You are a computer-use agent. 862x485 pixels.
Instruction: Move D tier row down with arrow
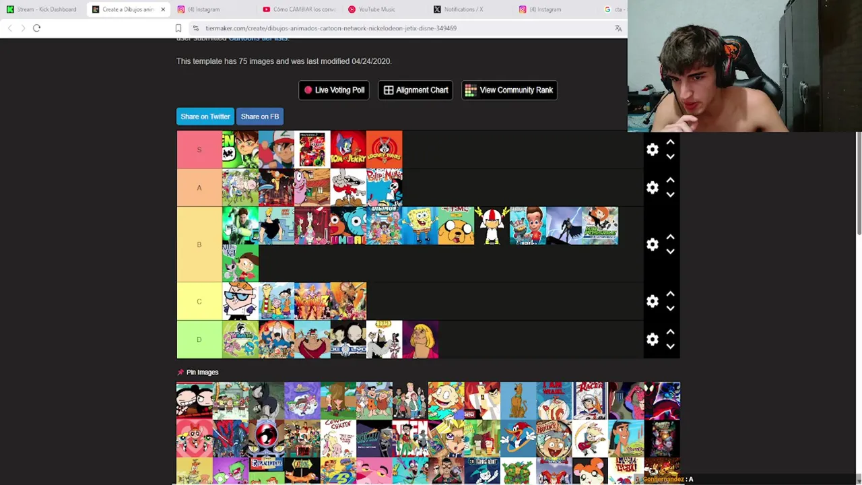(x=670, y=346)
